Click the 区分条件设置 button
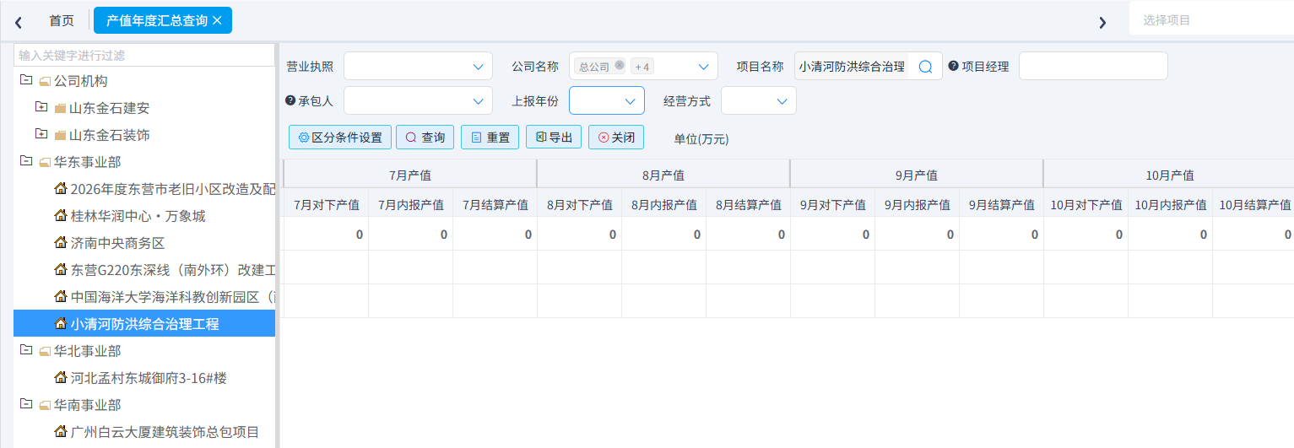 (x=340, y=137)
